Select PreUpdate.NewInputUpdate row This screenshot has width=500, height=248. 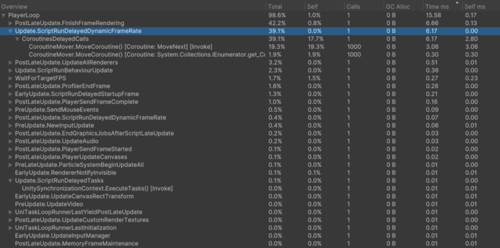pos(250,126)
